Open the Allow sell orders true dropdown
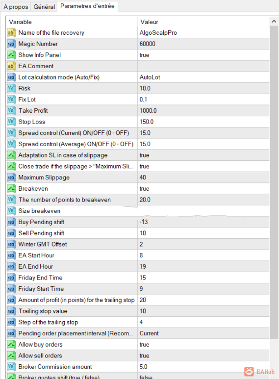279x379 pixels. pyautogui.click(x=203, y=355)
